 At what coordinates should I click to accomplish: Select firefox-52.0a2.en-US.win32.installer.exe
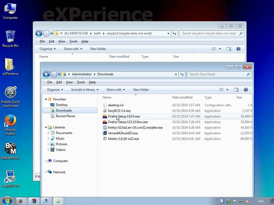(x=135, y=127)
